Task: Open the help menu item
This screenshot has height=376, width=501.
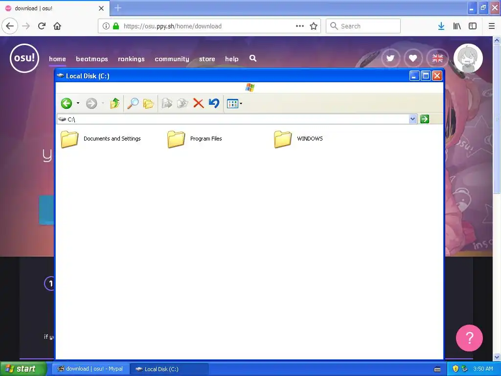Action: [231, 59]
